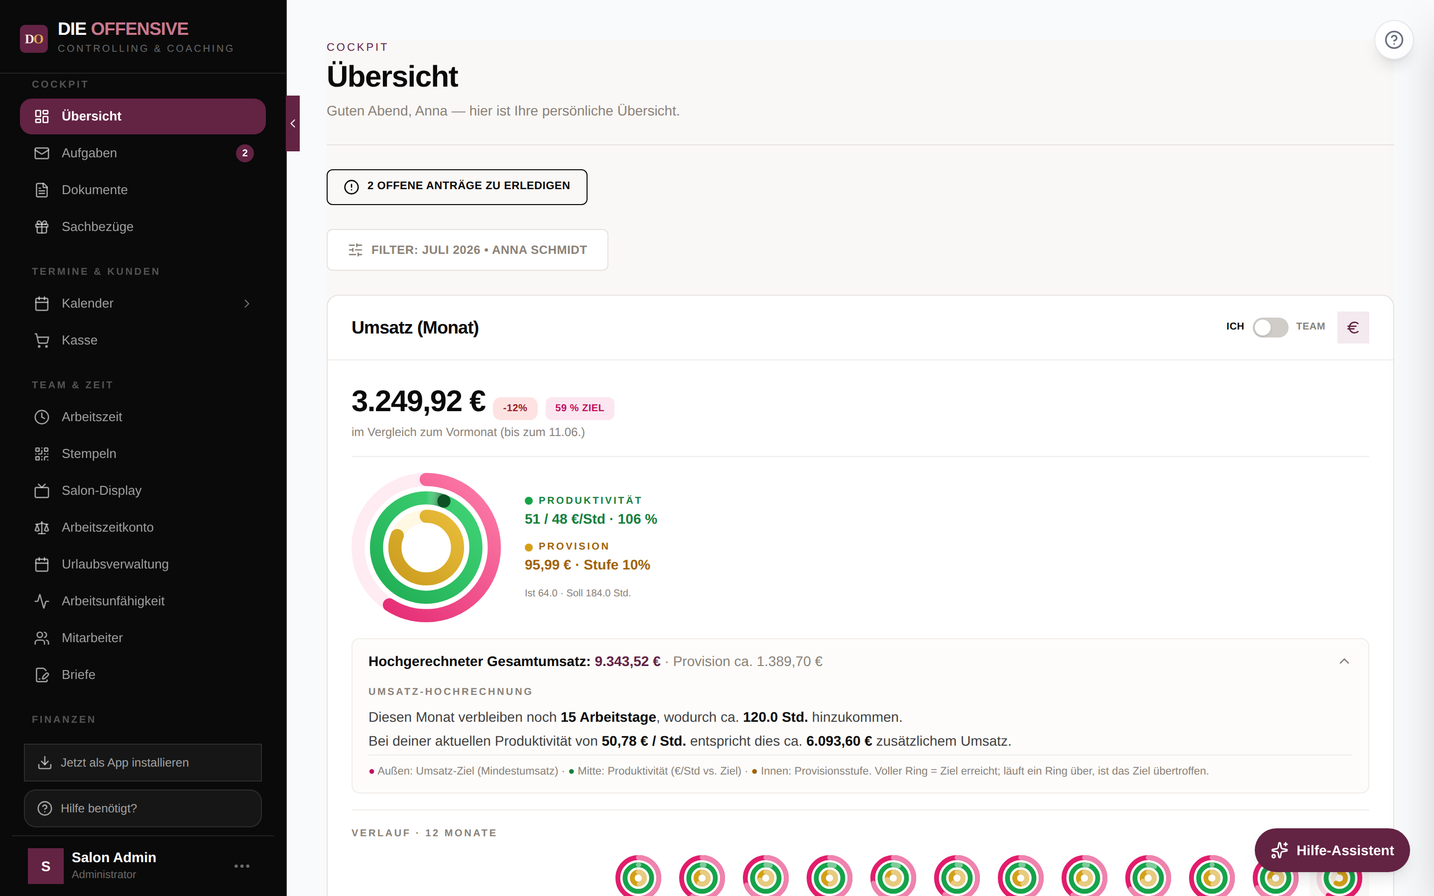
Task: Open Sachbezüge in the sidebar
Action: click(x=143, y=226)
